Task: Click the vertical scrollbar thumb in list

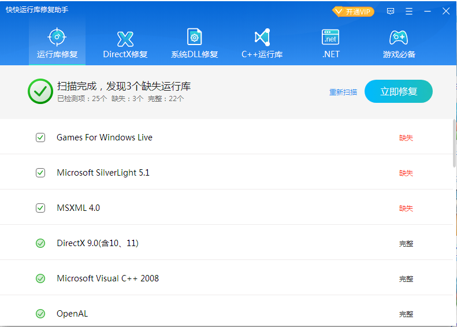Action: pyautogui.click(x=454, y=143)
